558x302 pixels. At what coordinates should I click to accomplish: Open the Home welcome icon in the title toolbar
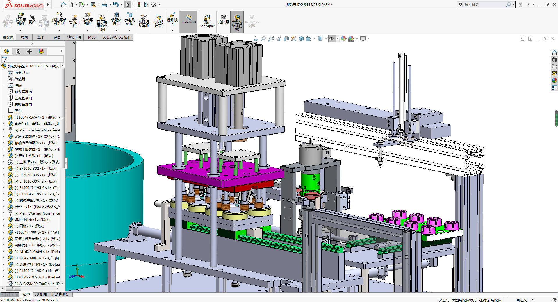click(63, 5)
